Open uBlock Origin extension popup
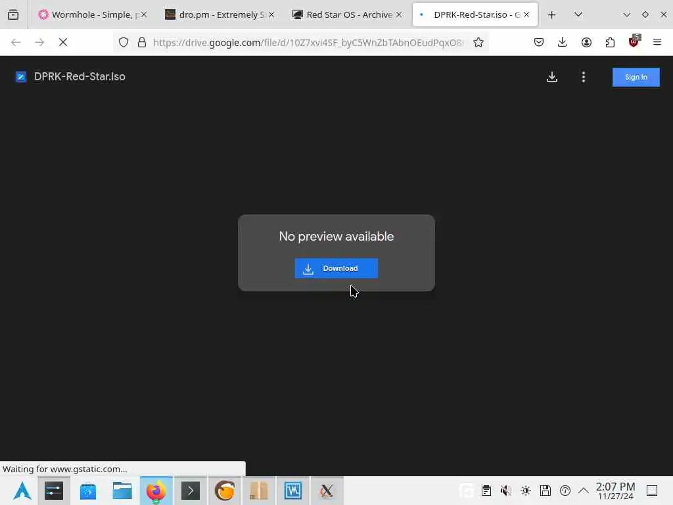 point(634,41)
